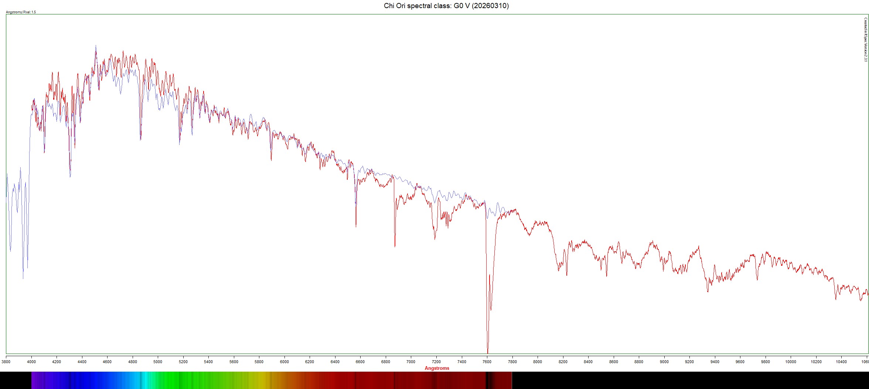
Task: Click the green region of the spectrum strip
Action: click(192, 380)
